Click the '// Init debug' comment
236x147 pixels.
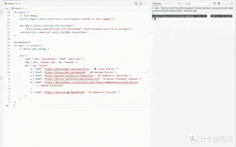pos(28,15)
